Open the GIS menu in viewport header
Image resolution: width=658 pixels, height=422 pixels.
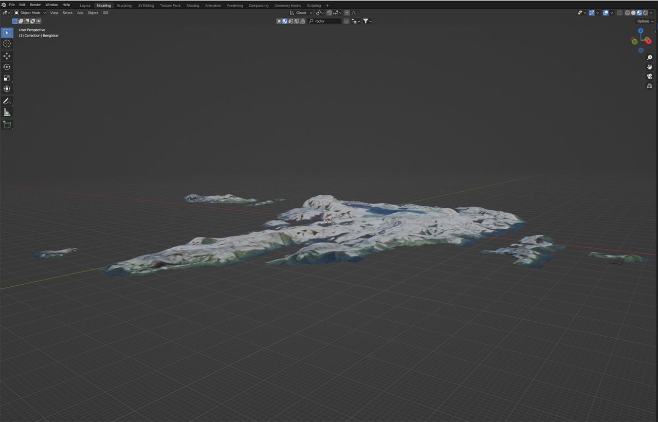pos(105,13)
